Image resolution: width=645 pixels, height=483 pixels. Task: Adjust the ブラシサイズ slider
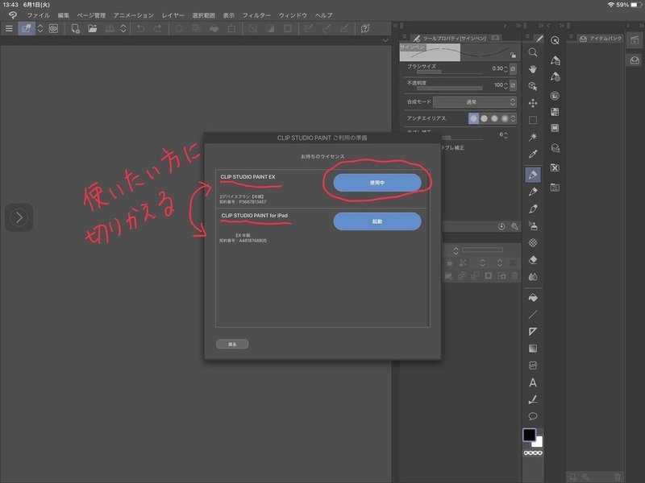click(449, 72)
